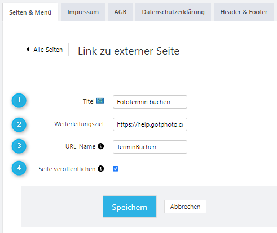Click the 'Titel' label text
Screen dimensions: 277x233
click(89, 101)
